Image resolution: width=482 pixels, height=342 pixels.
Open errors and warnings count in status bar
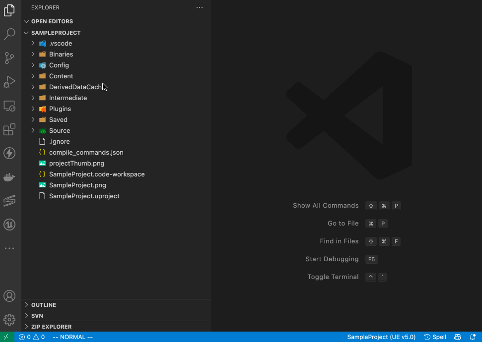point(32,337)
